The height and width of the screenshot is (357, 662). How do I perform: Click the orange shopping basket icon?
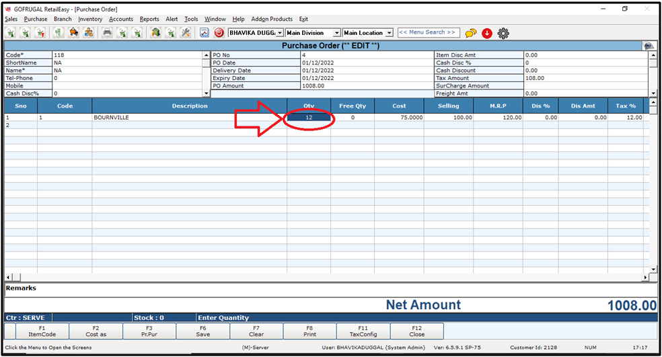click(73, 32)
